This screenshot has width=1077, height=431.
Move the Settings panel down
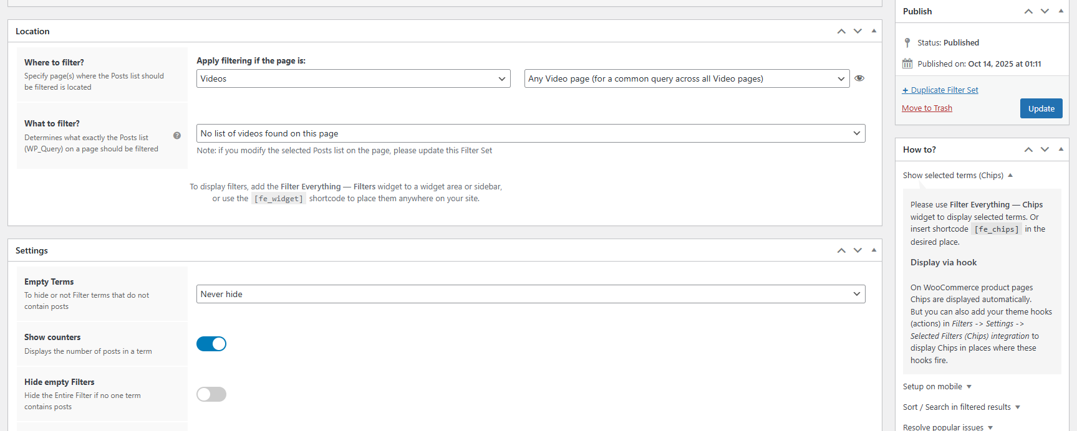click(857, 250)
